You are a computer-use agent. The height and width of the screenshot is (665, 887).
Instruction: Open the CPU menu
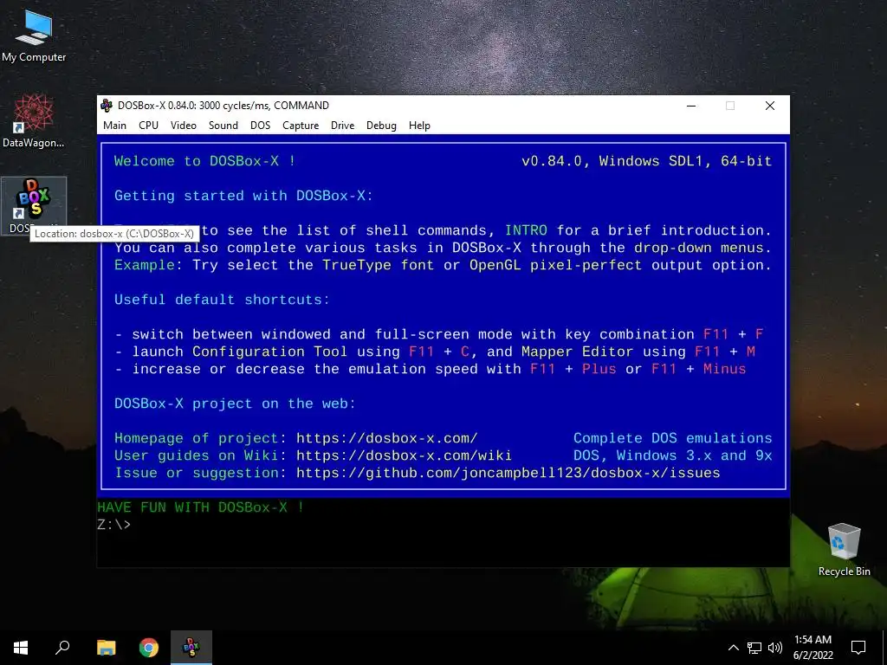[x=148, y=126]
